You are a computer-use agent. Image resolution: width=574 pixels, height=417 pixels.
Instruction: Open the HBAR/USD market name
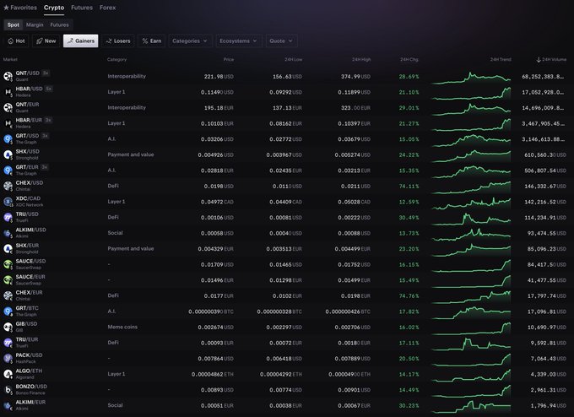[x=29, y=89]
